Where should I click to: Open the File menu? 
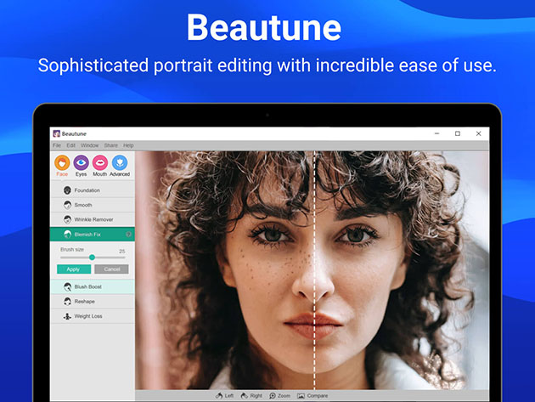point(57,145)
